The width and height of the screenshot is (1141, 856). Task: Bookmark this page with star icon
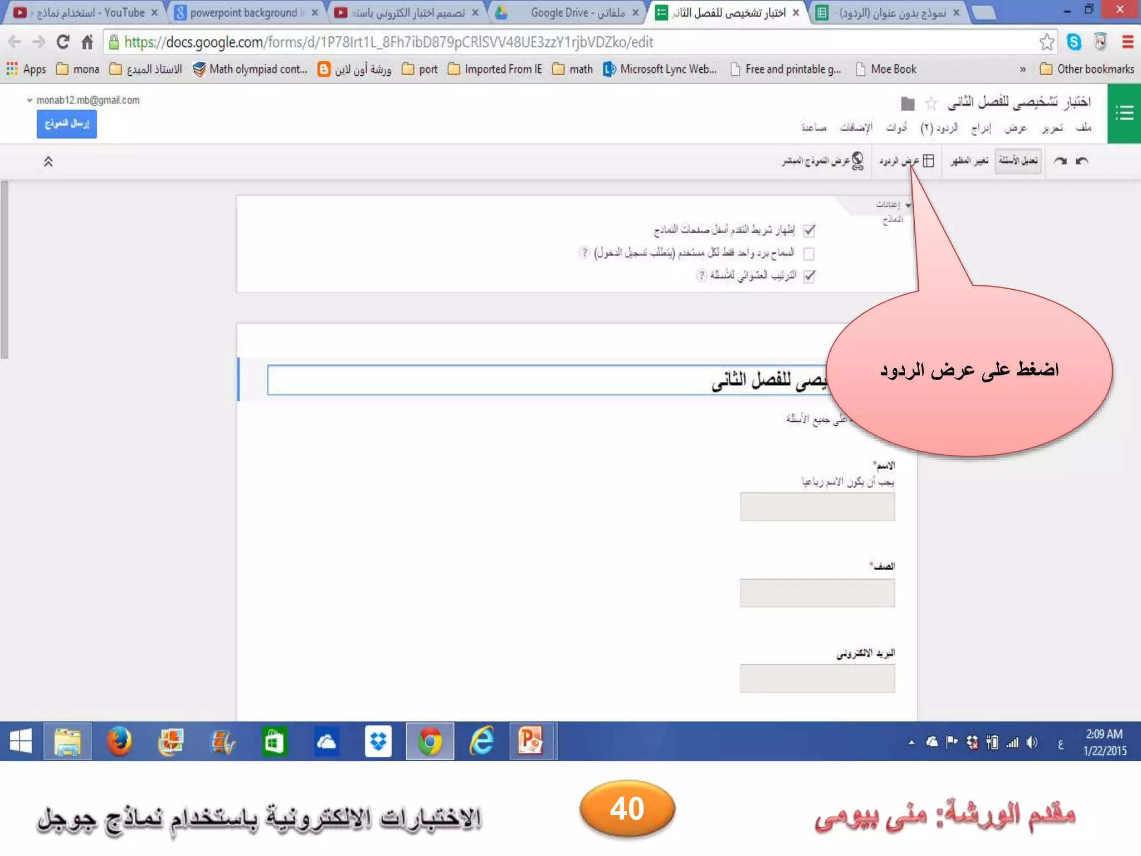[1046, 42]
